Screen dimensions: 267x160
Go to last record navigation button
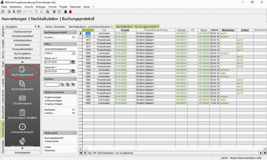point(265,153)
